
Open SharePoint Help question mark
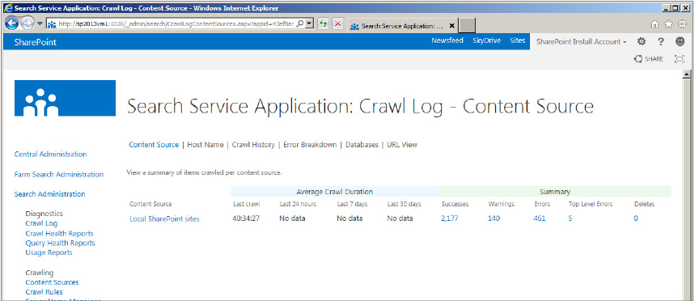pos(661,41)
